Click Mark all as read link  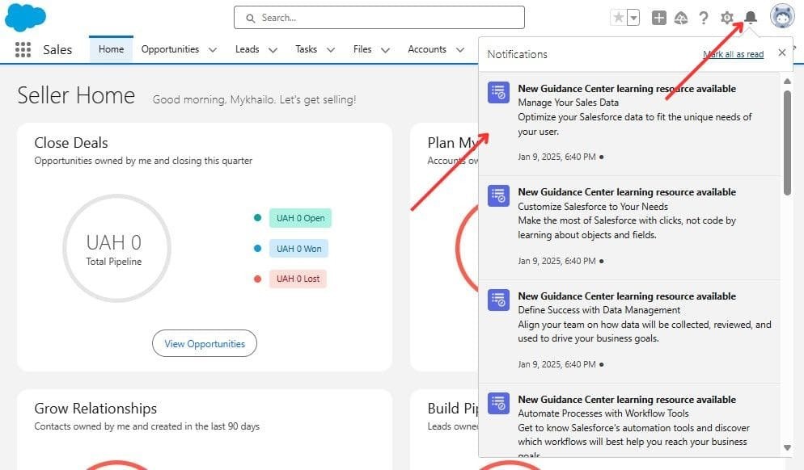(734, 54)
